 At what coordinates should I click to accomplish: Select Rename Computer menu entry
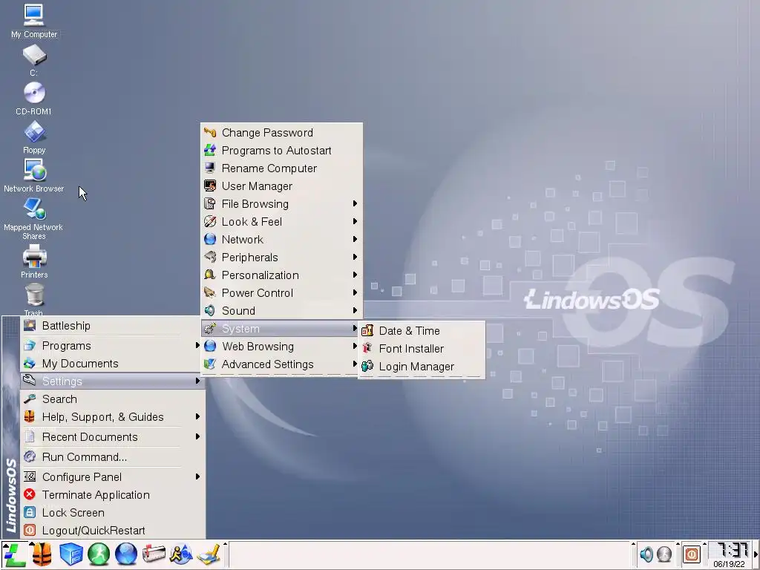(x=281, y=168)
